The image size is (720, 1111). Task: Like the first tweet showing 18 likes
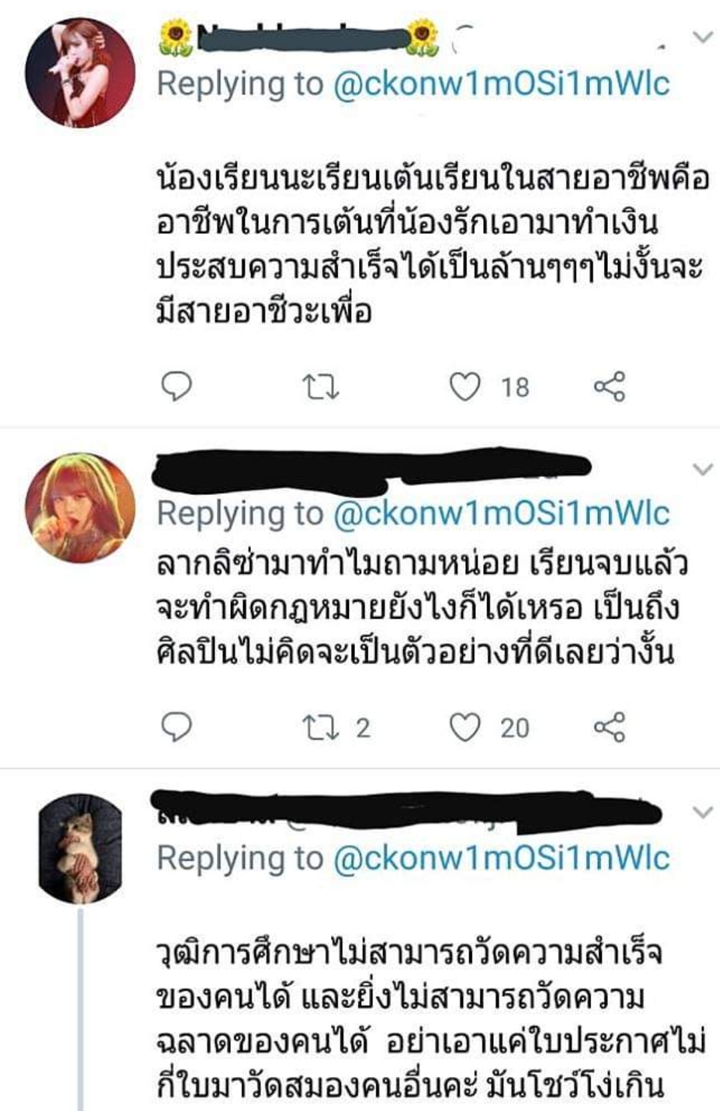tap(465, 387)
